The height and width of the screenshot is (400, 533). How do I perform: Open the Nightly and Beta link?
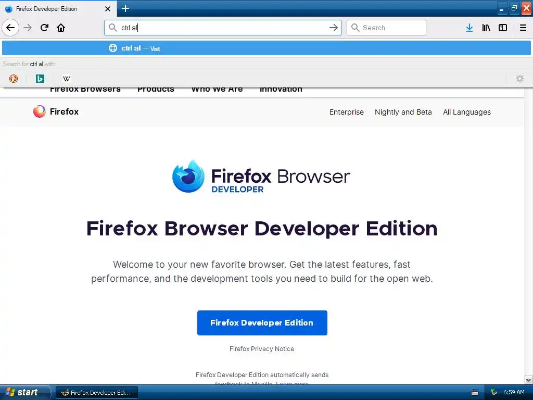(403, 112)
